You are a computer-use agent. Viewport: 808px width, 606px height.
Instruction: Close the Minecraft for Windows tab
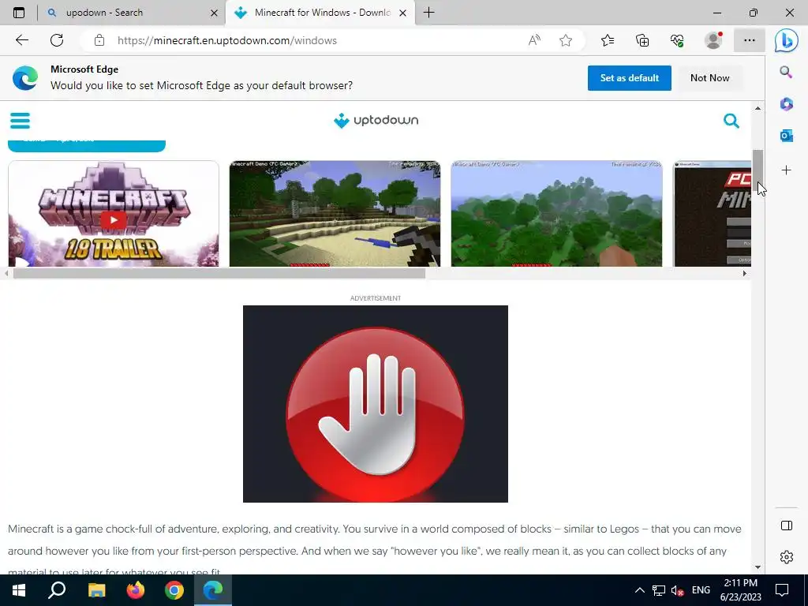(x=403, y=13)
